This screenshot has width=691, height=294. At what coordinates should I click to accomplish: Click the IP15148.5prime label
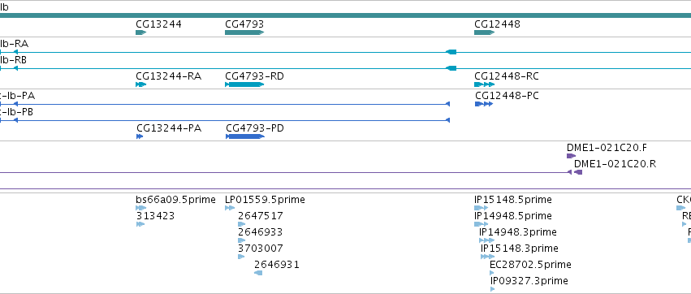click(513, 200)
